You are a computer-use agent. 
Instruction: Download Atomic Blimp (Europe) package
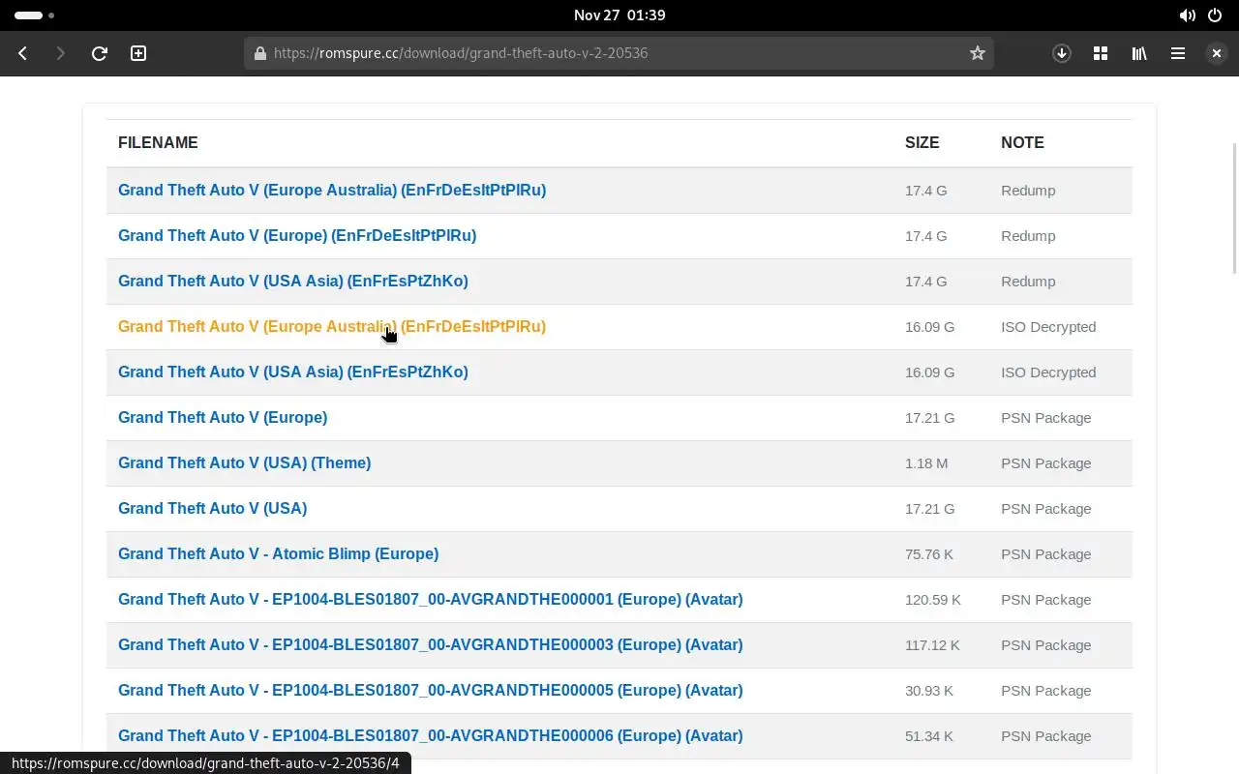(x=278, y=554)
